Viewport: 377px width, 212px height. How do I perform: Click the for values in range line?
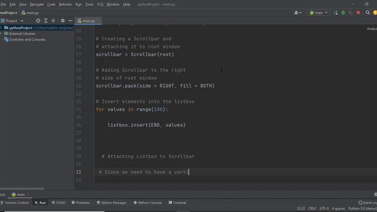132,110
